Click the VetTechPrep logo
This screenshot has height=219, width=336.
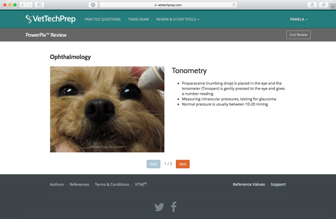pyautogui.click(x=50, y=19)
